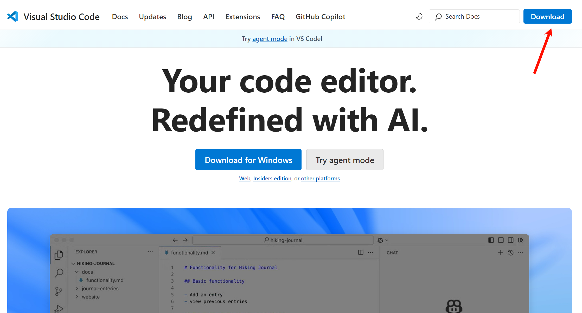The width and height of the screenshot is (582, 313).
Task: Toggle the primary side bar layout icon
Action: 491,240
